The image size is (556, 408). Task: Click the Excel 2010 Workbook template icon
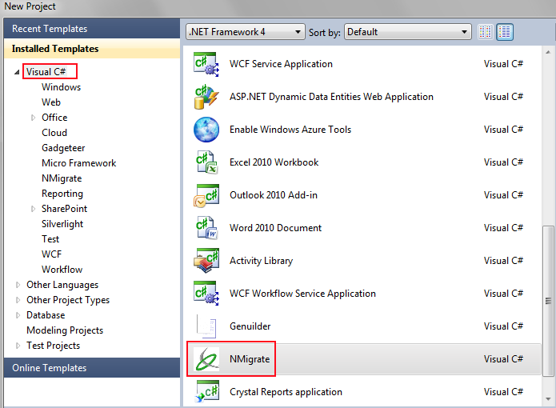206,162
